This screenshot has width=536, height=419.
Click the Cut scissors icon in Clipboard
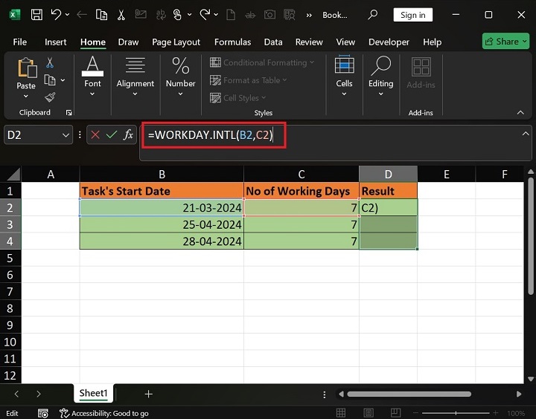(x=50, y=63)
